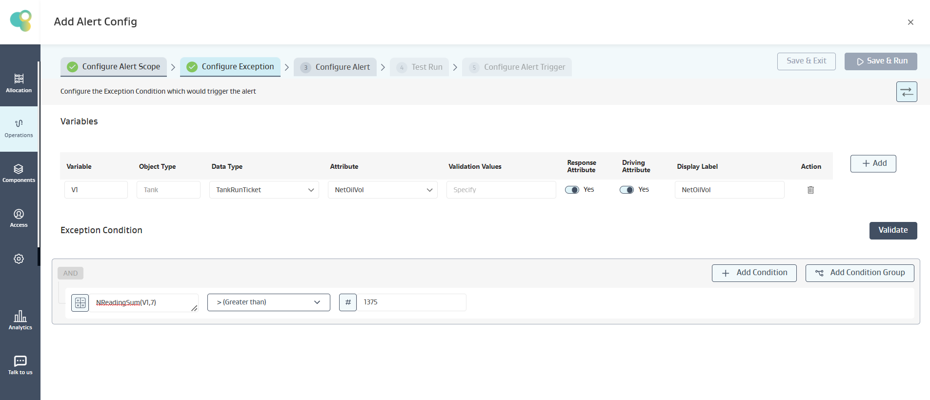
Task: Open the Talk to us chat
Action: pyautogui.click(x=20, y=365)
